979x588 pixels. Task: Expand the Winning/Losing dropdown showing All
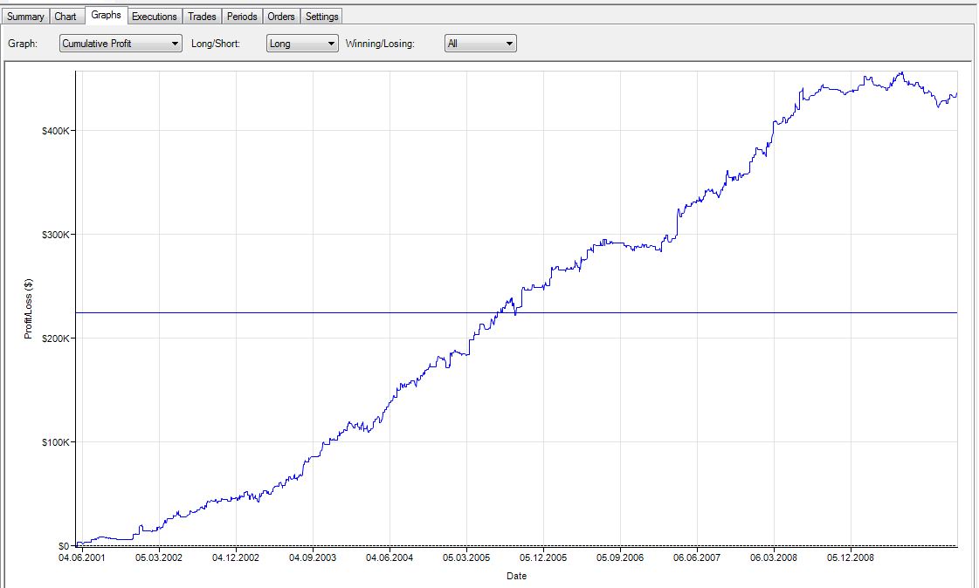pyautogui.click(x=480, y=44)
